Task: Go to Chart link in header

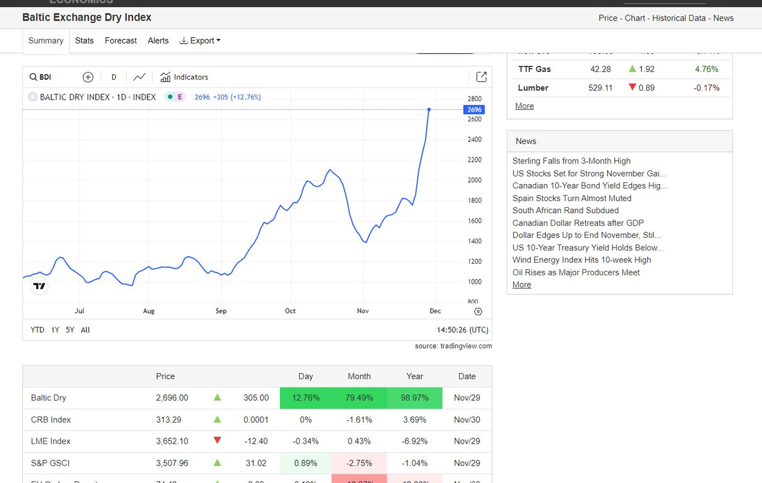Action: 635,18
